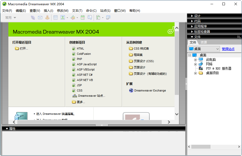This screenshot has height=156, width=242.
Task: Open the 窗口(W) menu
Action: pos(120,11)
